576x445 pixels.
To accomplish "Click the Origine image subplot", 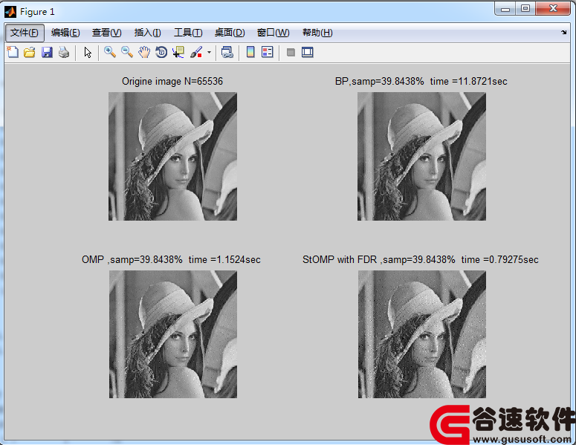I will tap(172, 157).
